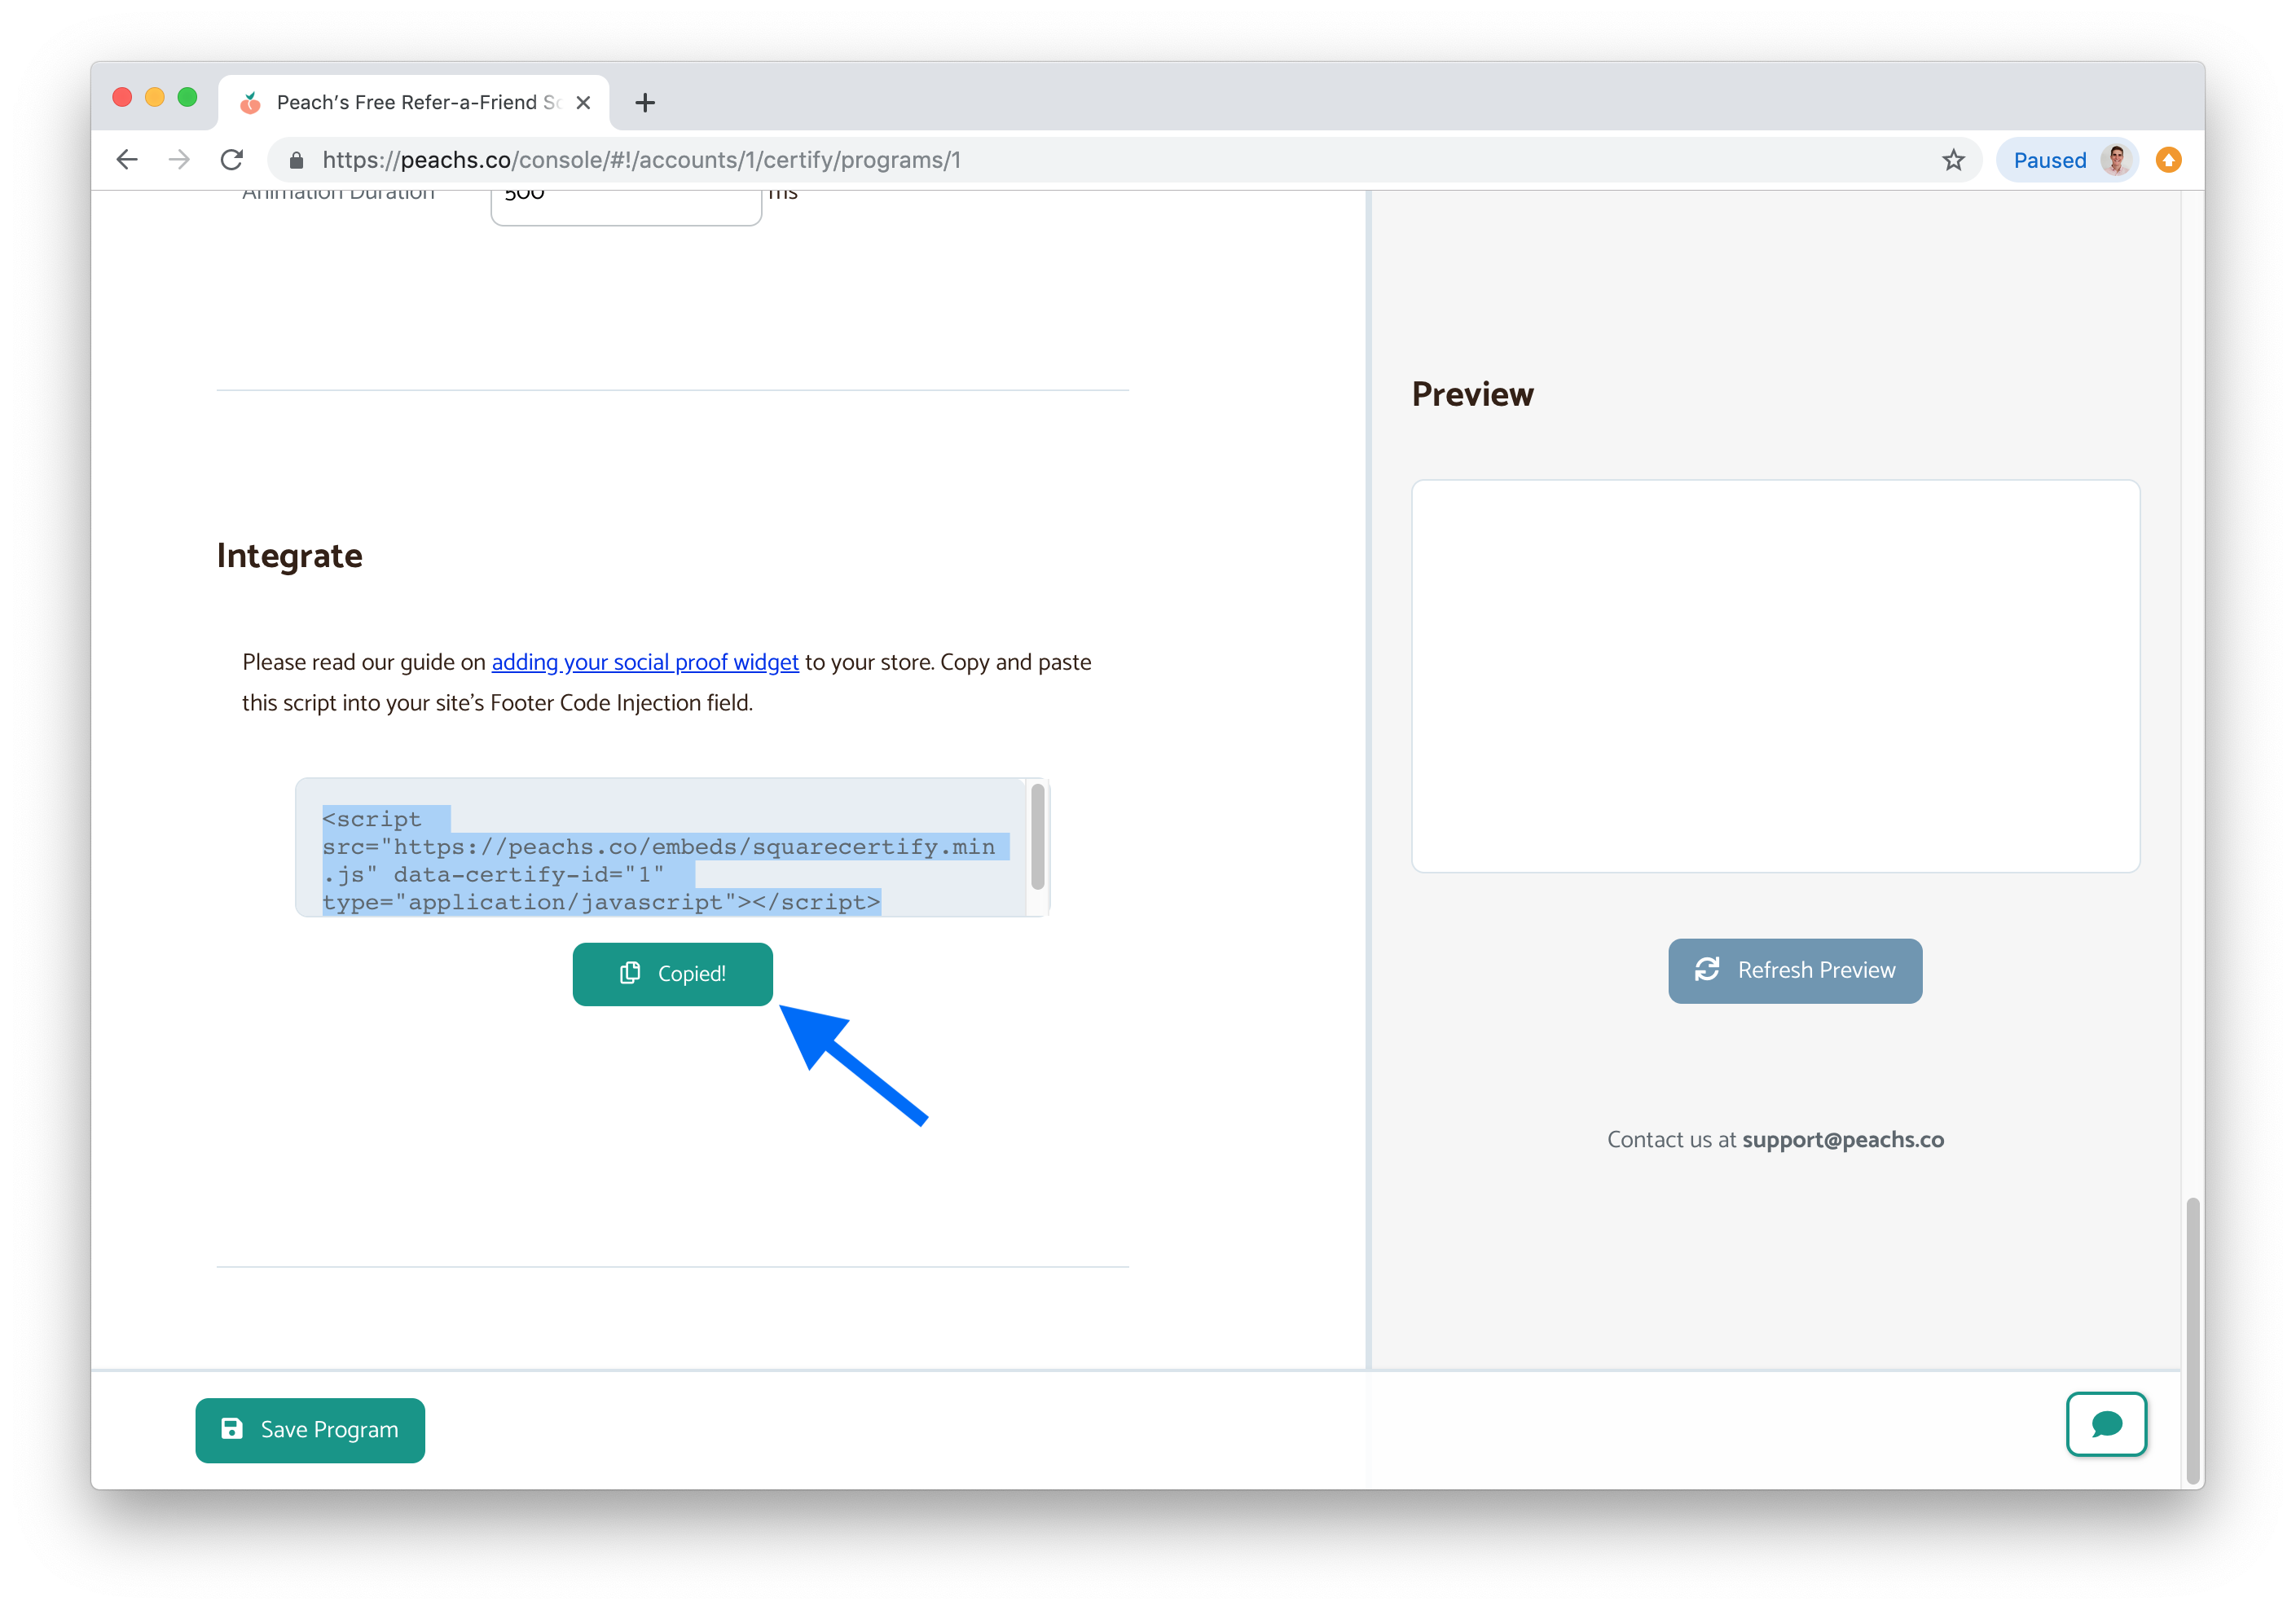Close the Peach's Refer-a-Friend tab

[584, 102]
